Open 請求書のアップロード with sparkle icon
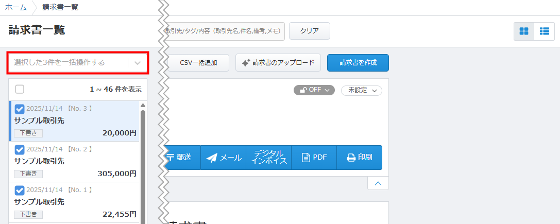 coord(278,63)
